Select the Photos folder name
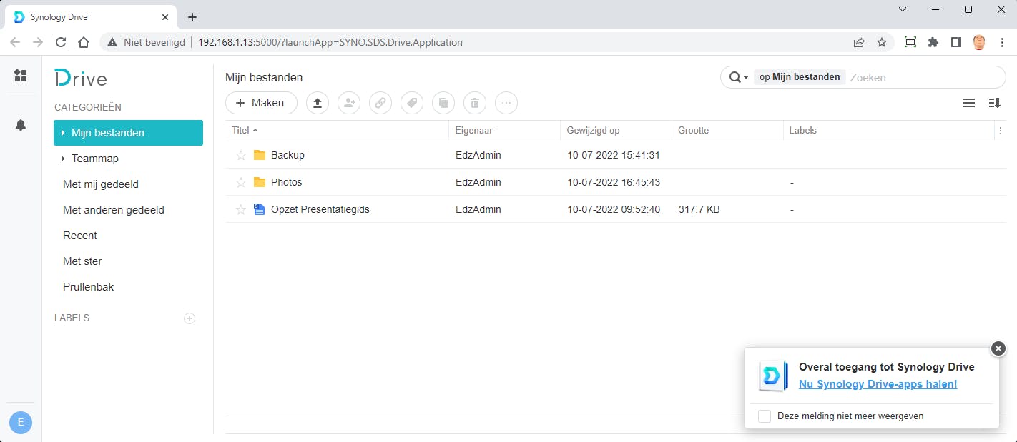The width and height of the screenshot is (1017, 442). point(287,182)
